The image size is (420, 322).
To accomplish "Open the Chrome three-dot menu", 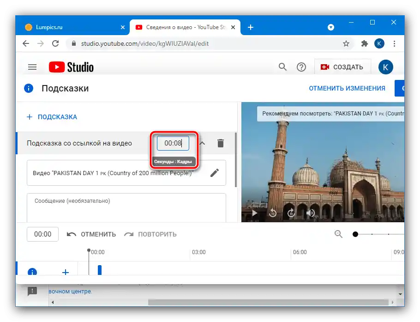I will coord(394,43).
